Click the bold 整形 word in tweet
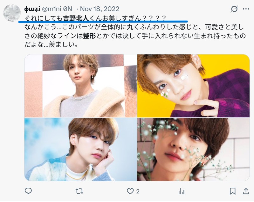Screen dimensions: 254x202 [89, 36]
